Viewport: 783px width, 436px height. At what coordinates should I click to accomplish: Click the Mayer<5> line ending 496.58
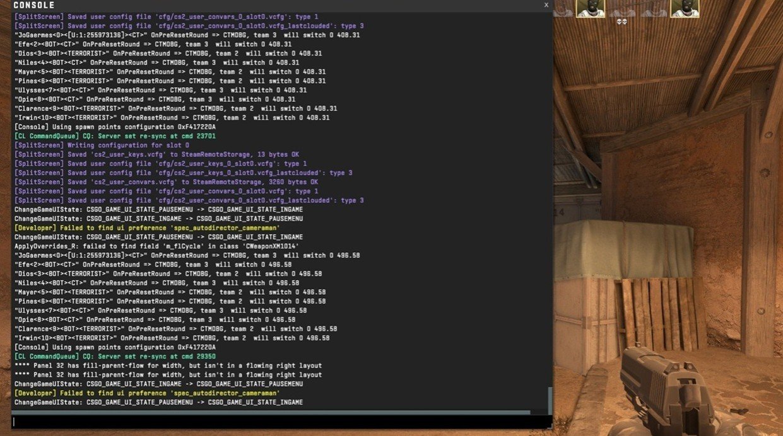(x=170, y=292)
